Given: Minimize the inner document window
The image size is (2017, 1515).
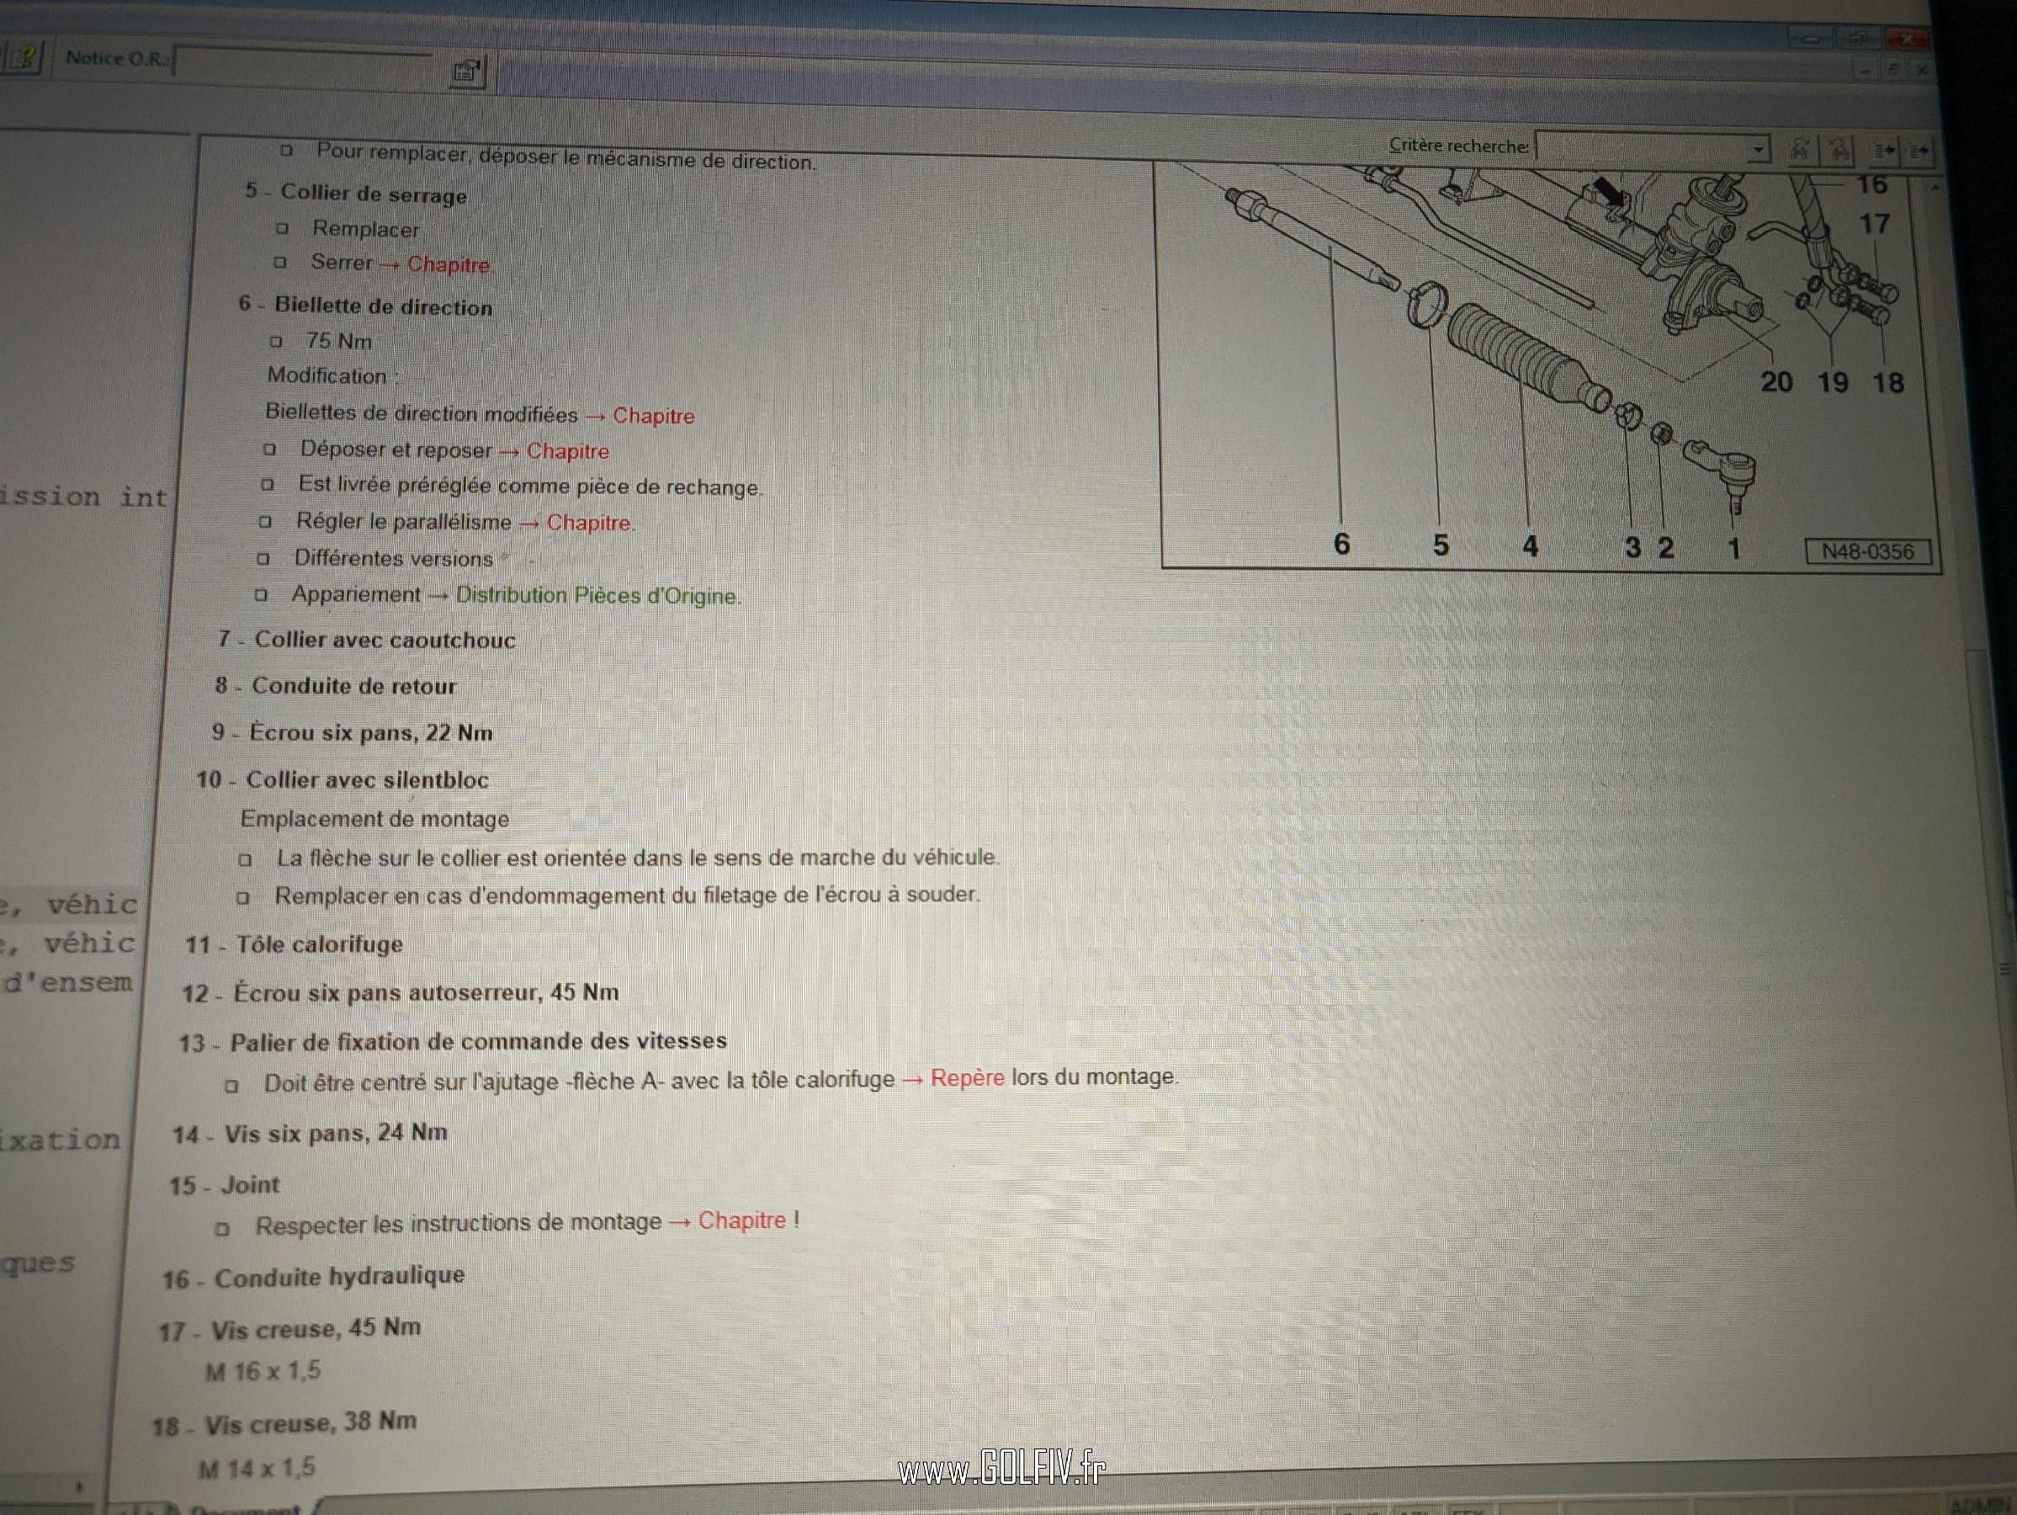Looking at the screenshot, I should coord(1866,69).
